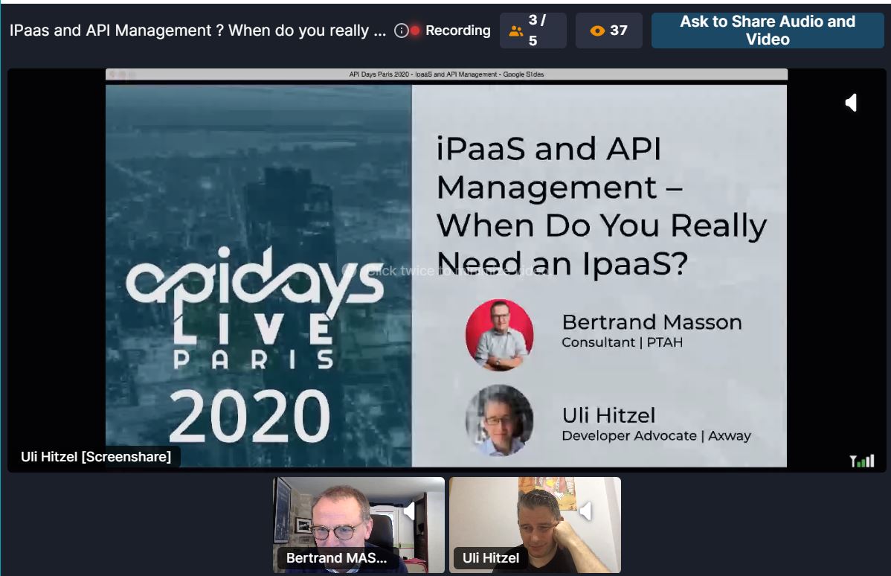
Task: Click the Recording status label
Action: point(458,31)
